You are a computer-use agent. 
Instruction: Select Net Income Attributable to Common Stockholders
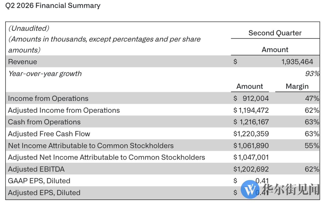point(91,146)
